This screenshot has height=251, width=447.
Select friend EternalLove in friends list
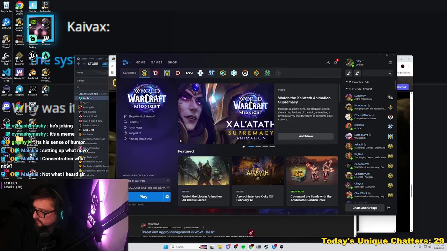369,136
